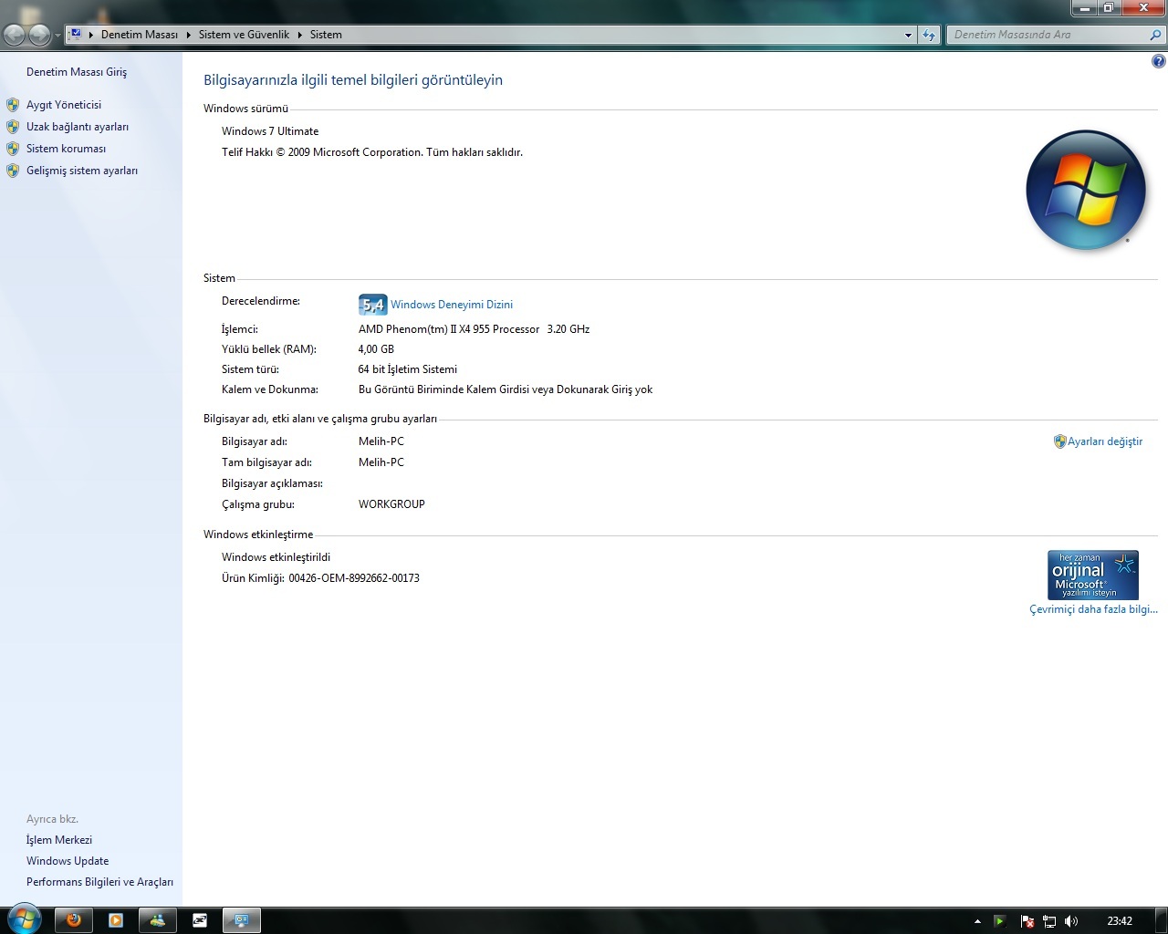Open İşlem Merkezi link
This screenshot has width=1168, height=934.
59,840
